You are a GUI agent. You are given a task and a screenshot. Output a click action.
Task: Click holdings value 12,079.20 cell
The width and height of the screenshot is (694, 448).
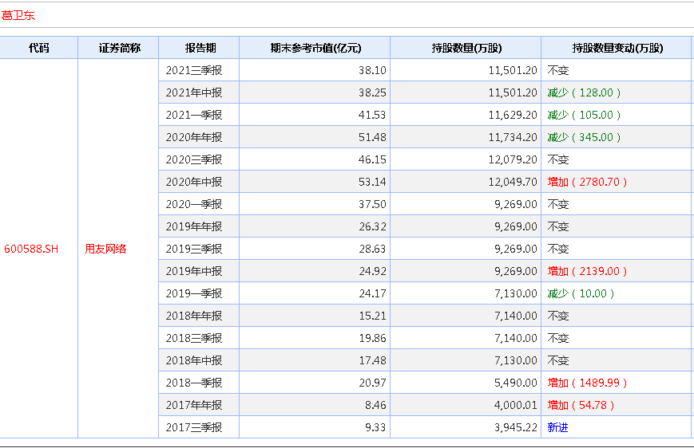[x=513, y=159]
